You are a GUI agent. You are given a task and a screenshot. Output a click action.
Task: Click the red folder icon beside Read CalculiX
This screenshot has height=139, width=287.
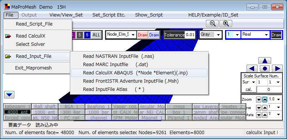click(x=8, y=36)
